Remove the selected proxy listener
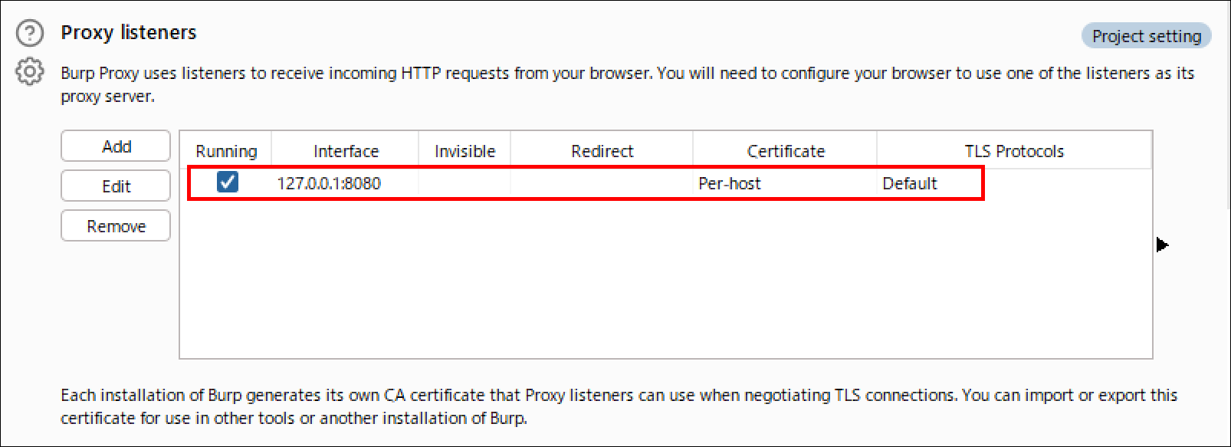 pyautogui.click(x=116, y=225)
